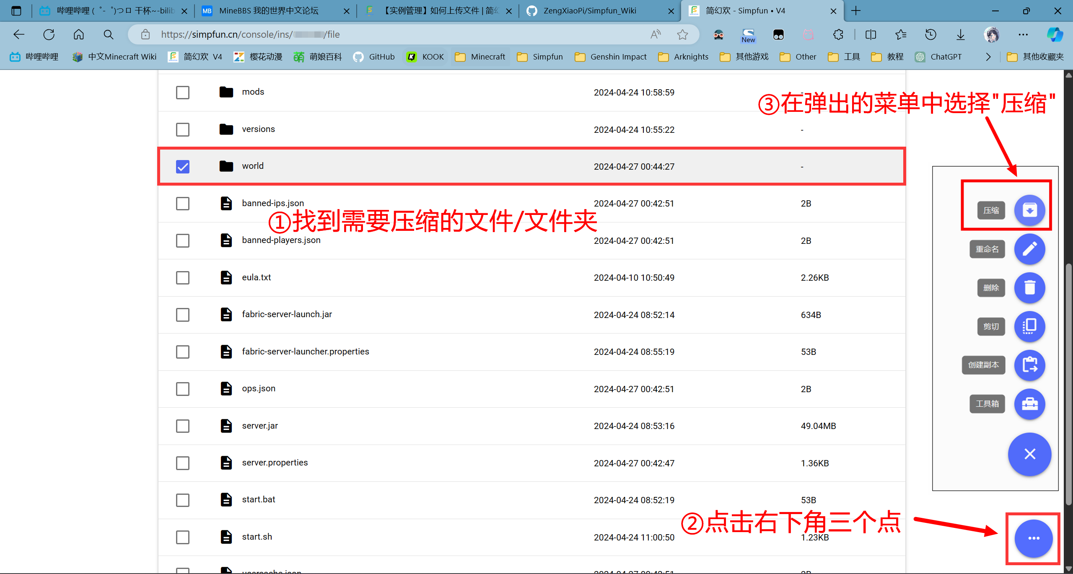Select the server.jar checkbox
1073x574 pixels.
click(183, 426)
